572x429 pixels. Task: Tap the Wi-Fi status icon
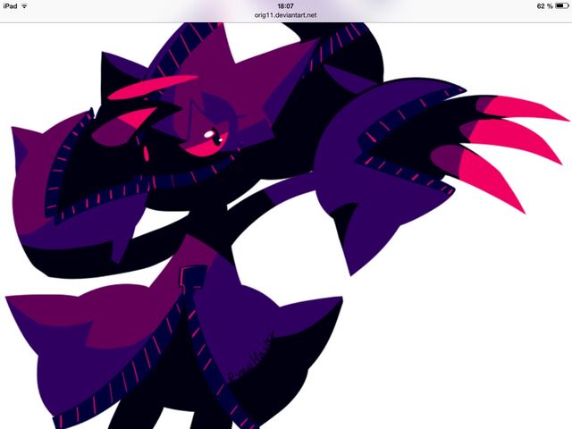tap(24, 6)
